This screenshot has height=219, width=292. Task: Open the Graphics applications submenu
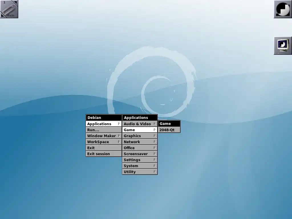coord(140,136)
